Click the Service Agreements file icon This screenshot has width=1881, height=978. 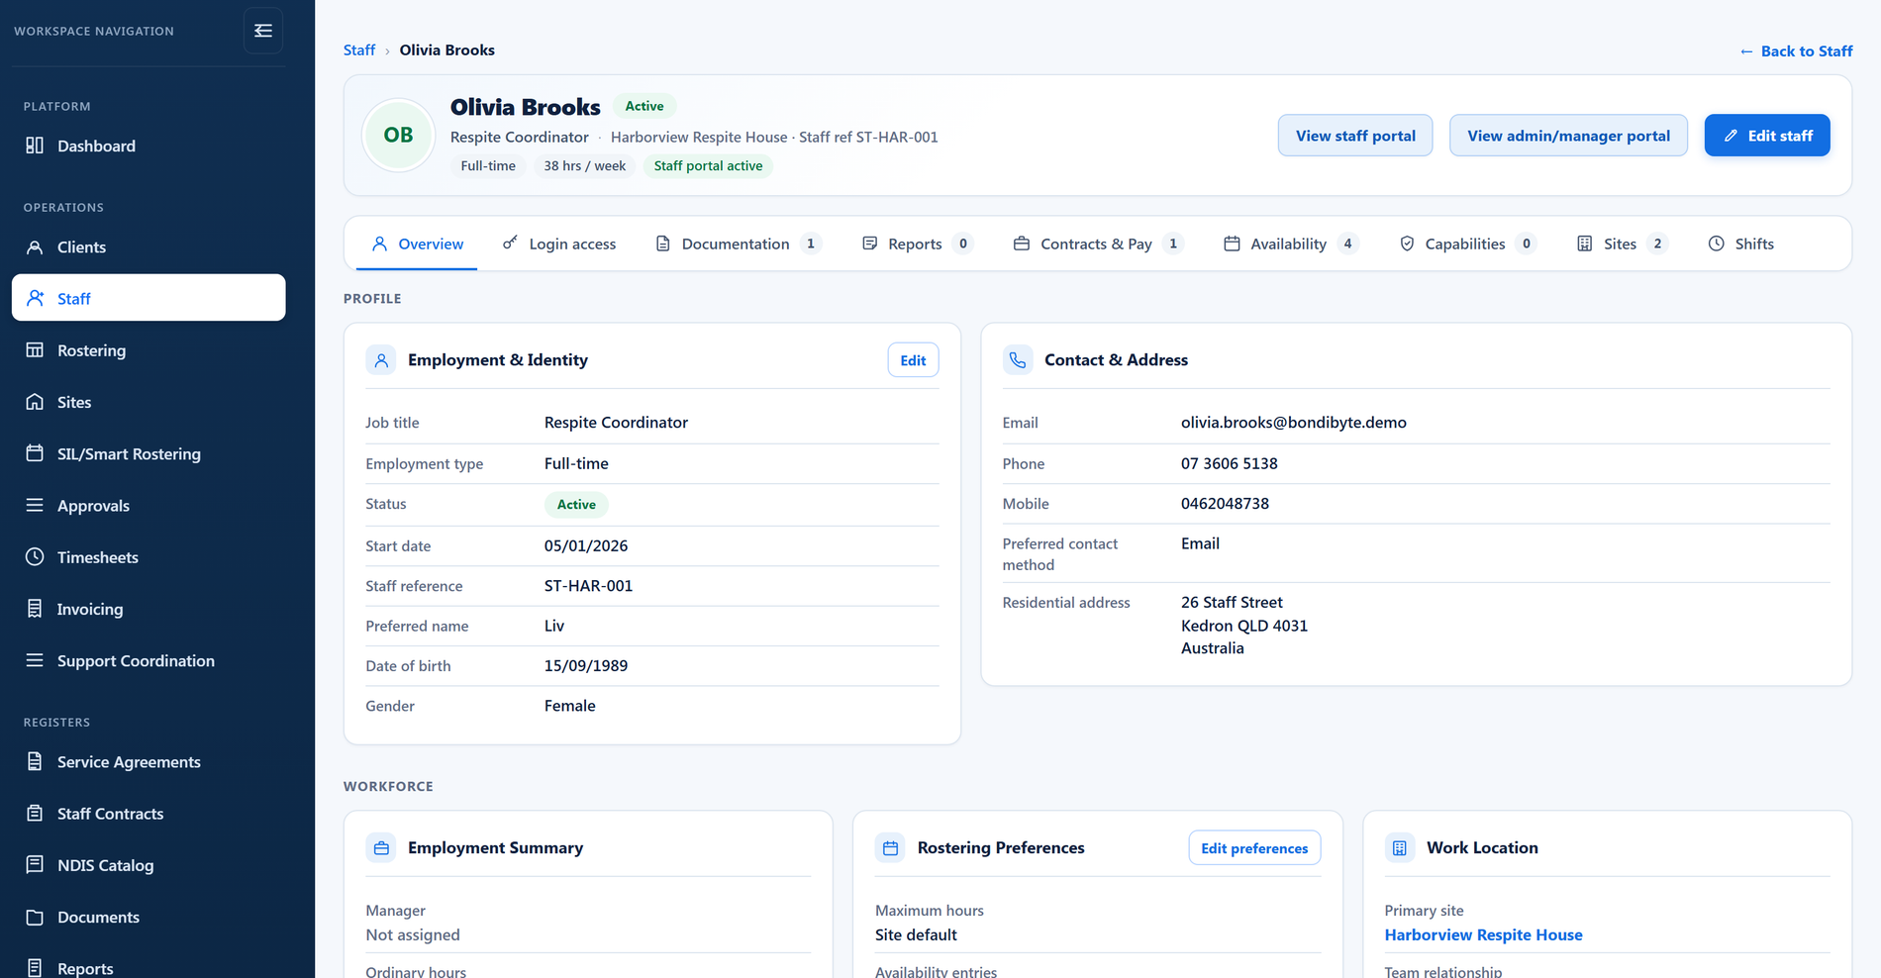click(x=35, y=761)
